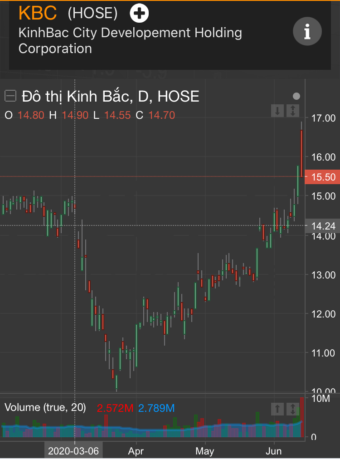Collapse the chart legend minus box

pos(10,96)
